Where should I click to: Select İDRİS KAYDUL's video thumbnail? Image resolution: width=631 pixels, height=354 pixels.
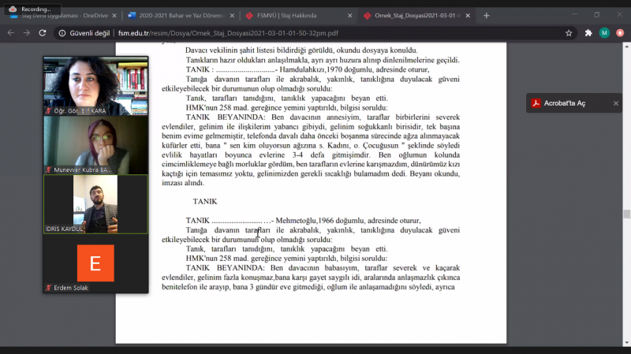click(x=95, y=203)
